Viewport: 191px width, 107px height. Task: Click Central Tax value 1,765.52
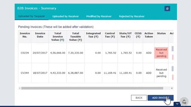coord(111,53)
